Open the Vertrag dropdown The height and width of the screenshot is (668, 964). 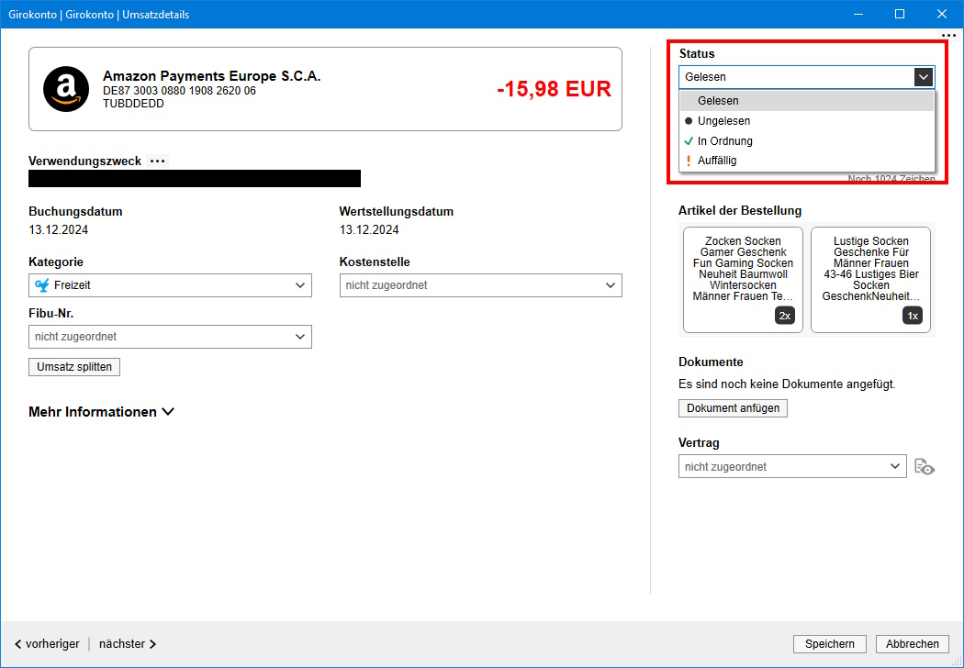(x=793, y=467)
